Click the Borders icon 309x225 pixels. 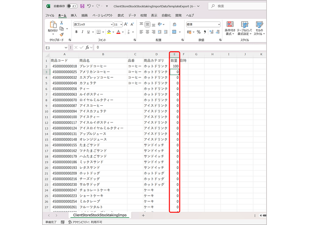pyautogui.click(x=99, y=32)
